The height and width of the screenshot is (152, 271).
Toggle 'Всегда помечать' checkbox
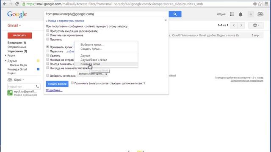pyautogui.click(x=47, y=64)
